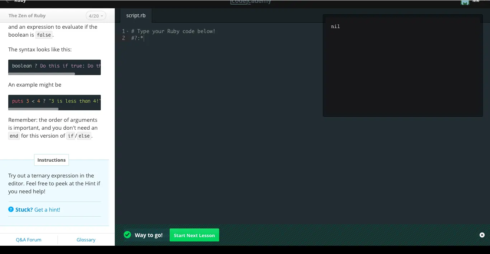Switch to the script.rb tab
The width and height of the screenshot is (490, 254).
[x=136, y=16]
